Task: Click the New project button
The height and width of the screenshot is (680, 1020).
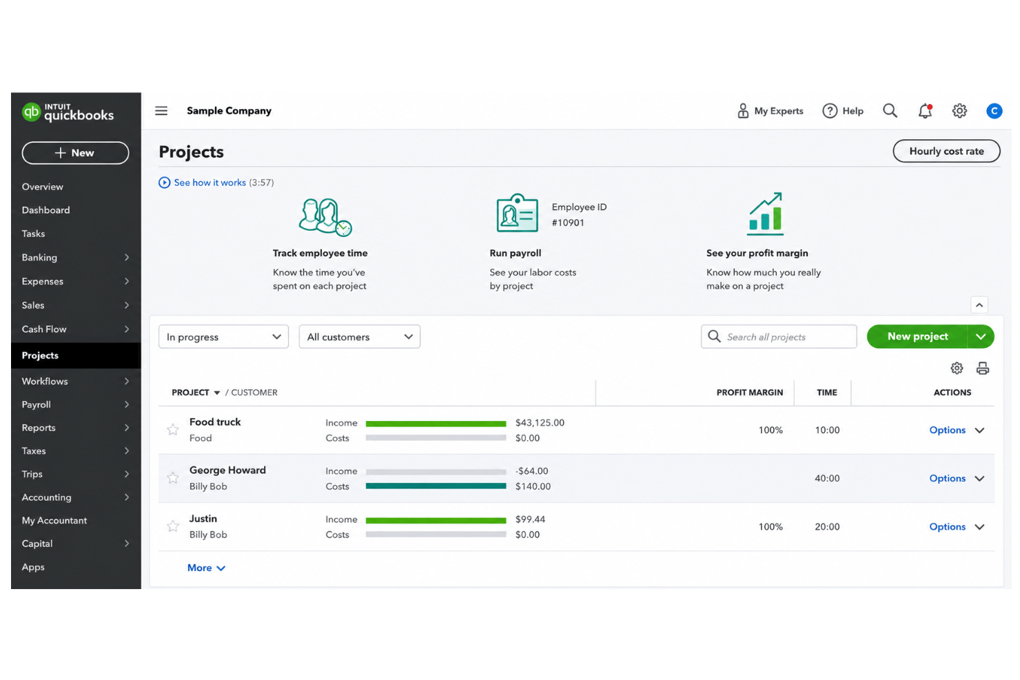Action: (x=917, y=337)
